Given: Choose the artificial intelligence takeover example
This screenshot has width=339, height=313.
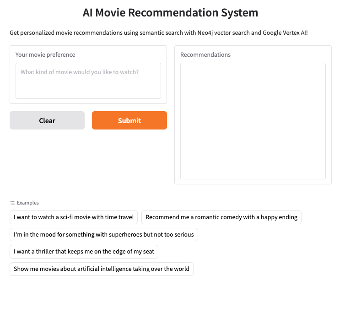Looking at the screenshot, I should [x=102, y=269].
